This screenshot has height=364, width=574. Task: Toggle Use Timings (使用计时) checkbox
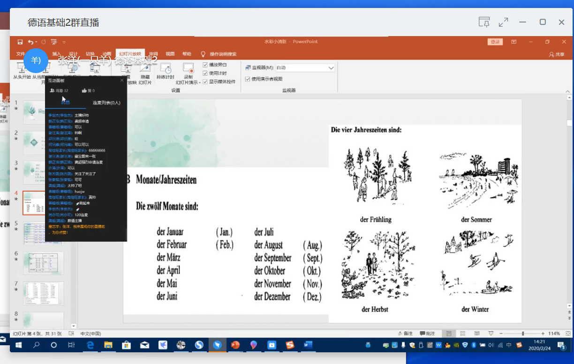pyautogui.click(x=205, y=73)
